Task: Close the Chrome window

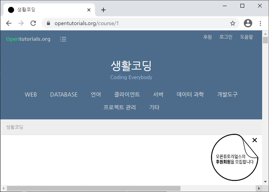Action: pos(260,6)
